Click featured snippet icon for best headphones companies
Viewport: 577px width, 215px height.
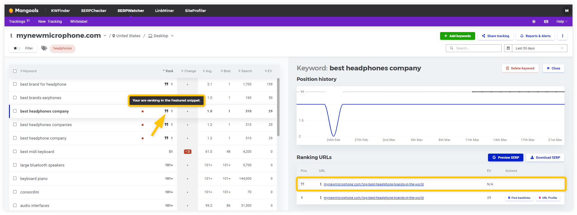[x=166, y=125]
